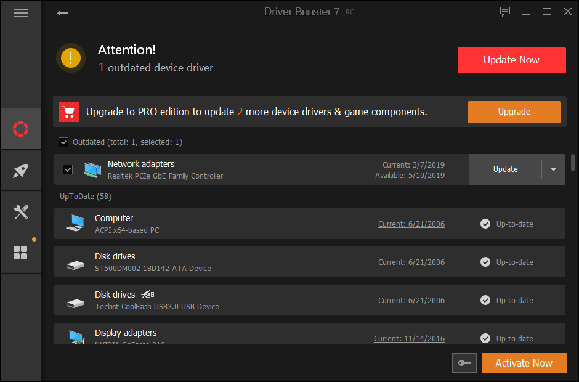Click the license key icon beside Activate Now
The image size is (579, 382).
464,363
